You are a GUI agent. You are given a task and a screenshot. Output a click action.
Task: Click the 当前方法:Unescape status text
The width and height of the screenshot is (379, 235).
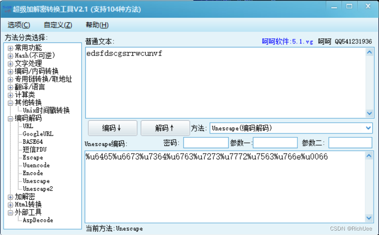click(x=114, y=228)
